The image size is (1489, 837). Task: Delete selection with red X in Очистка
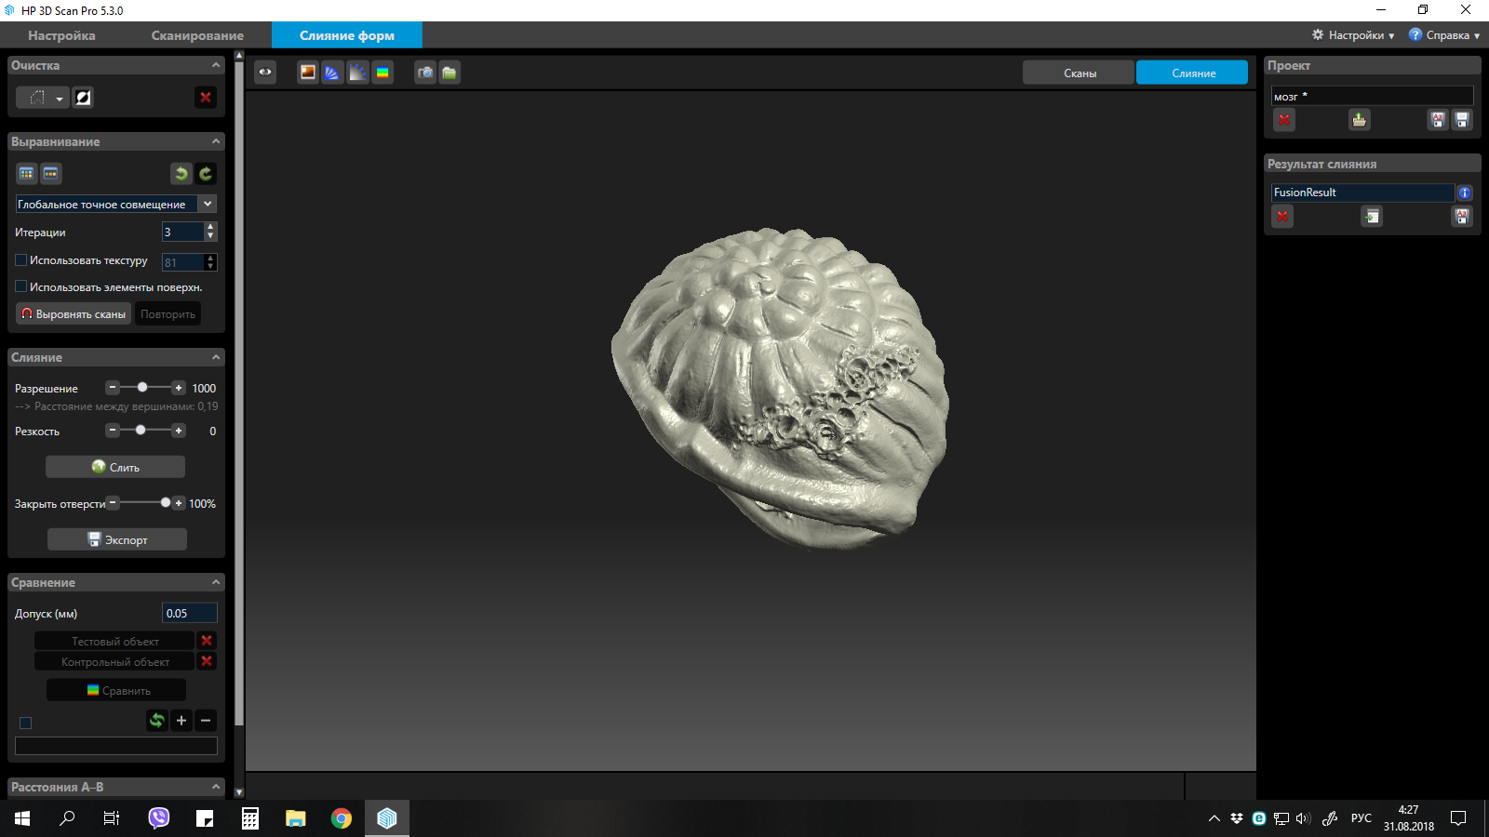[x=206, y=98]
